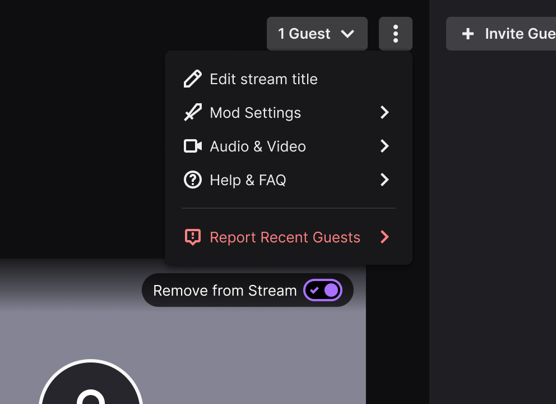Click the pencil icon beside Edit stream title
The width and height of the screenshot is (556, 404).
193,79
